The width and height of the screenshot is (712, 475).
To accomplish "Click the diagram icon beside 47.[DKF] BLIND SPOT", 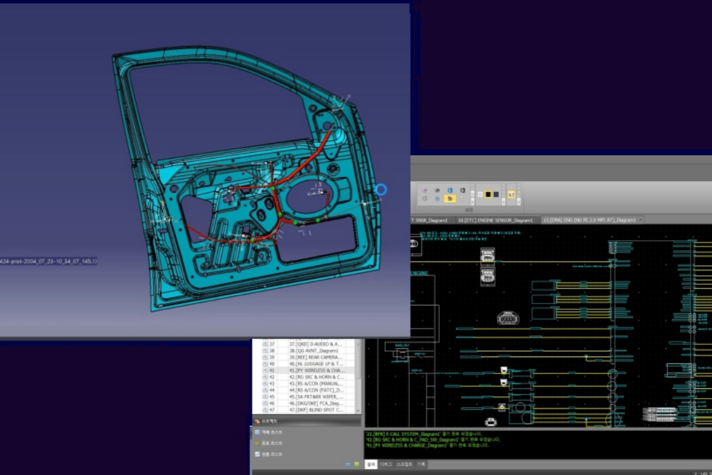I will coord(265,410).
